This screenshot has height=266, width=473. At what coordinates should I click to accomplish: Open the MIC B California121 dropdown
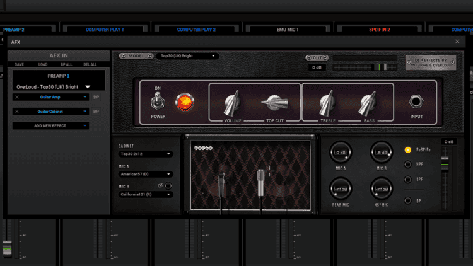tap(146, 195)
